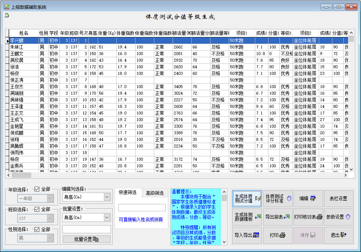361x252 pixels.
Task: Click the app icon in title bar
Action: coord(7,7)
